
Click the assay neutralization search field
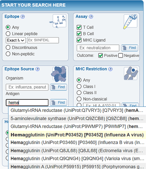tap(98, 48)
